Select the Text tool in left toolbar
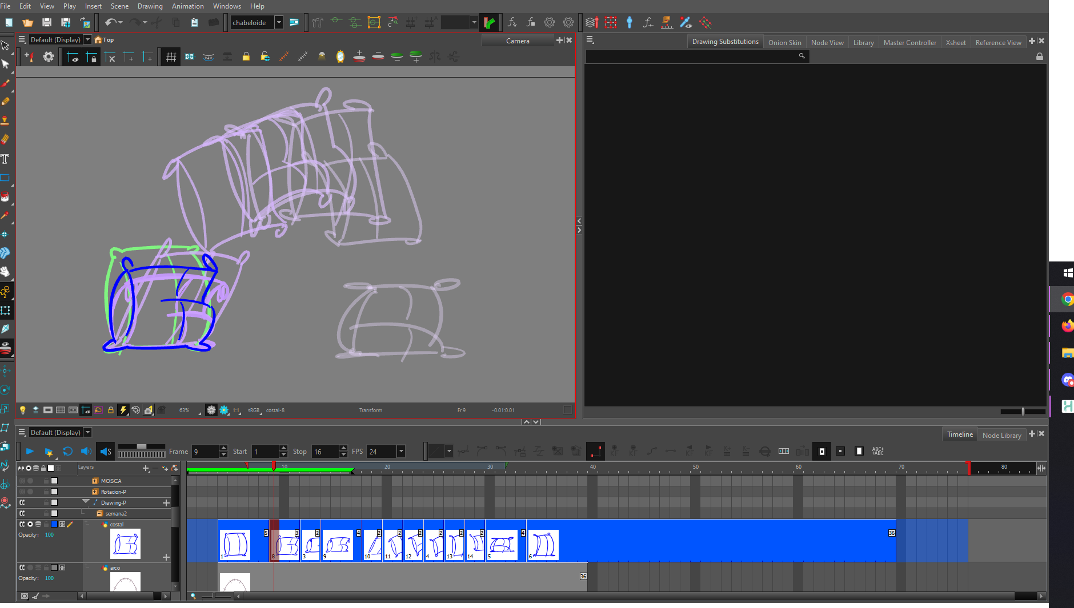 coord(6,159)
